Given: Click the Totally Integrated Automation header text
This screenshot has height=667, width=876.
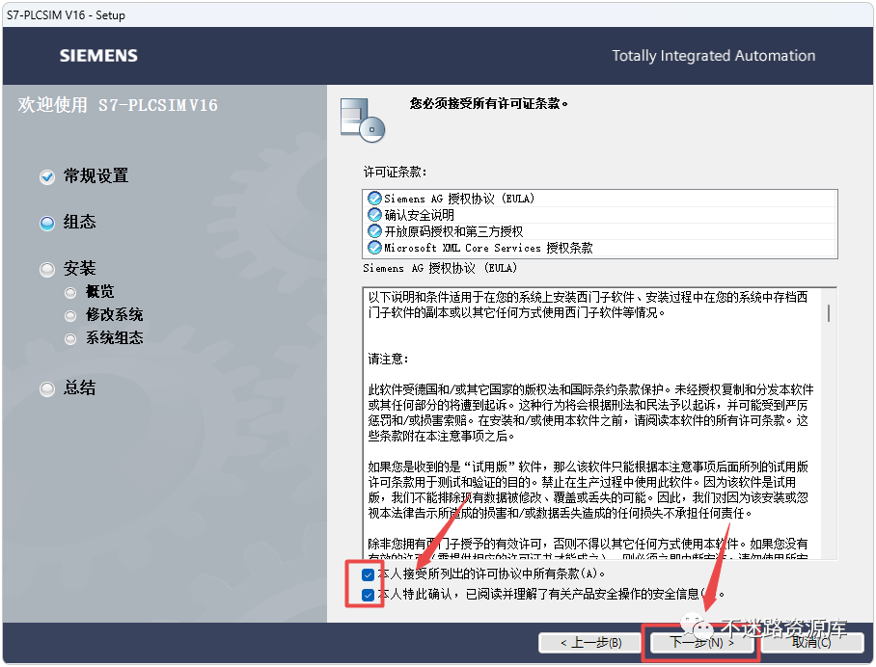Looking at the screenshot, I should click(713, 56).
